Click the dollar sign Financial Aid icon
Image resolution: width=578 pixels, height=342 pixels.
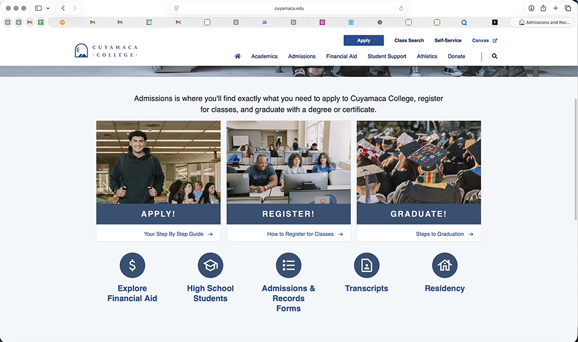(132, 265)
